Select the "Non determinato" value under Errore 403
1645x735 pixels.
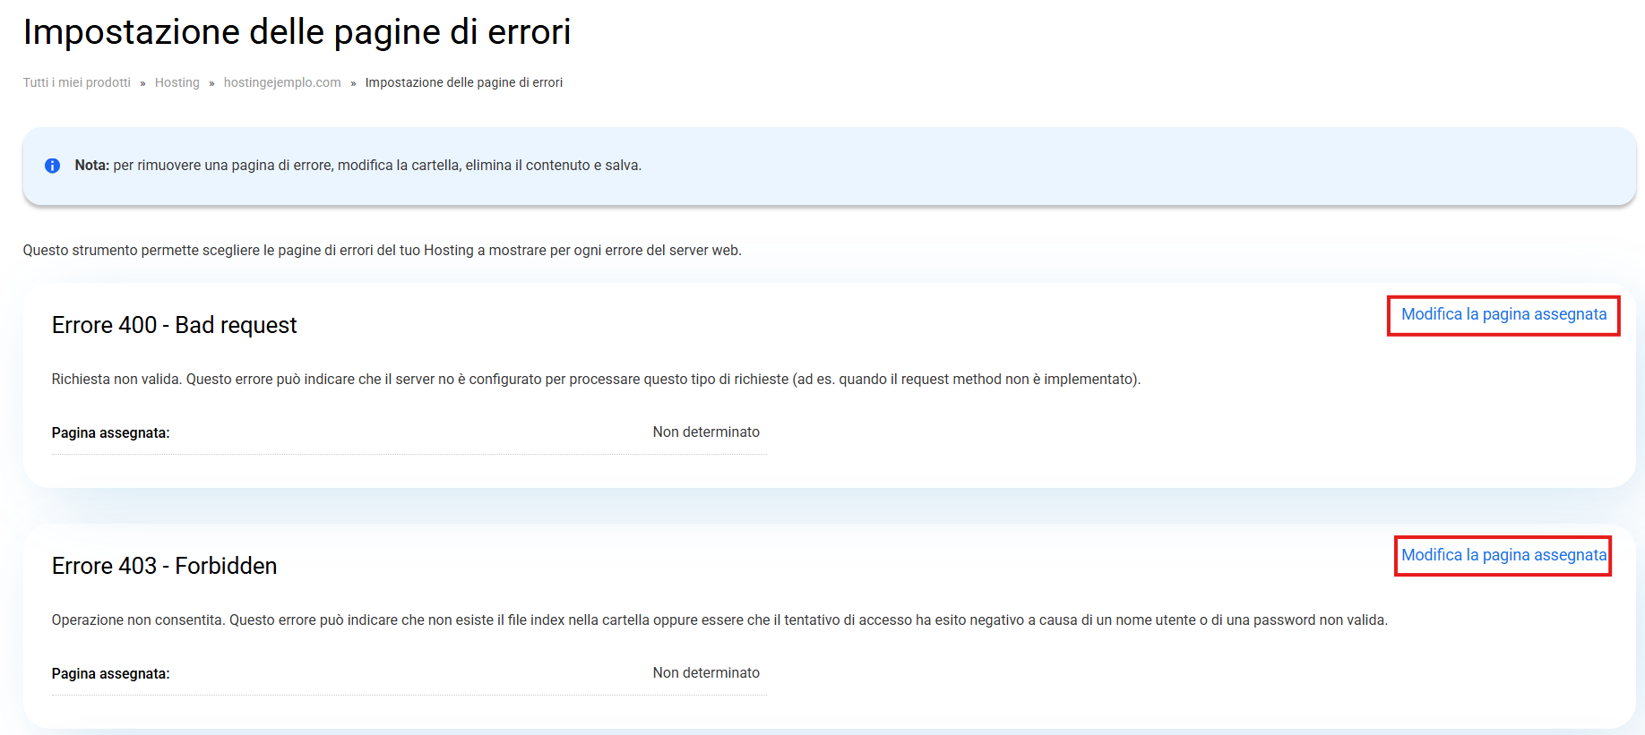(x=706, y=673)
